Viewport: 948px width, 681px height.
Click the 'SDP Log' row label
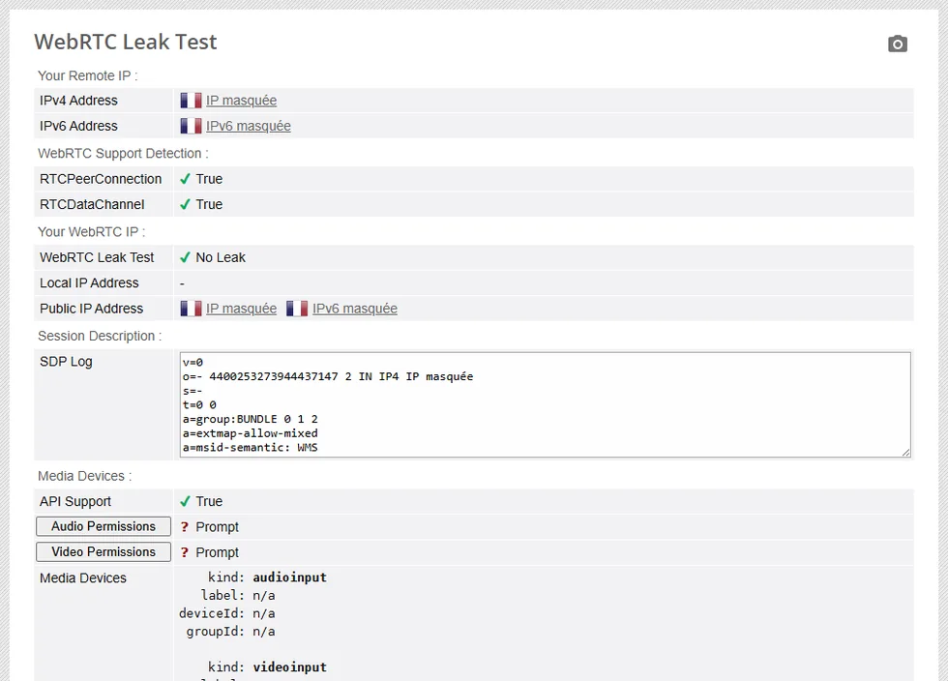tap(66, 362)
